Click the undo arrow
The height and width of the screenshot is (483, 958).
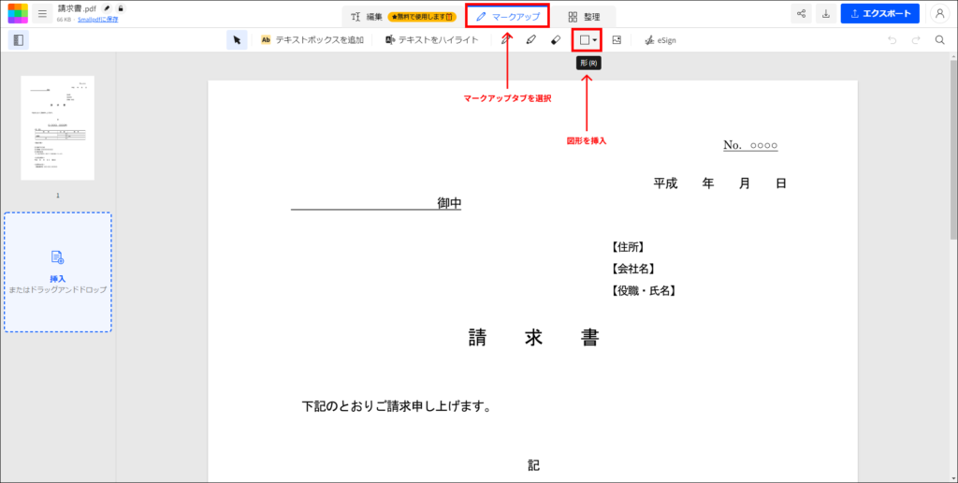[x=892, y=39]
